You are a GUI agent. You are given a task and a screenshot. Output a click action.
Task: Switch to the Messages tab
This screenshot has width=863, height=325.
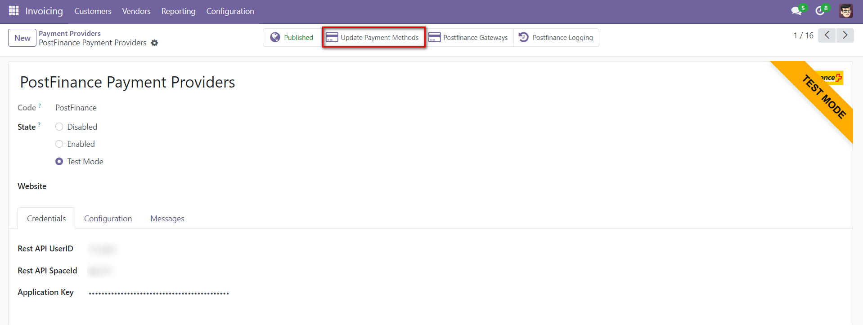point(167,219)
